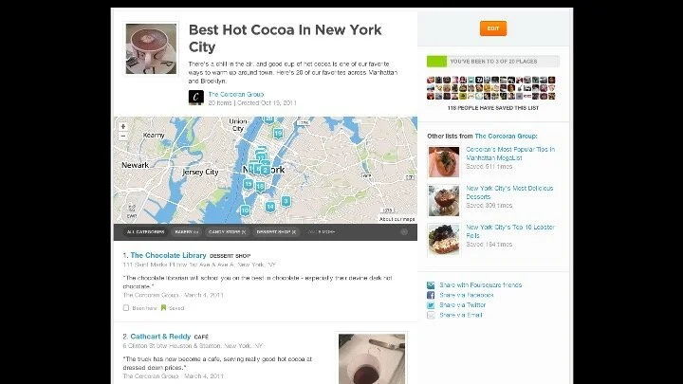The image size is (683, 384).
Task: Click The Corcoran Group black logo avatar
Action: point(196,98)
